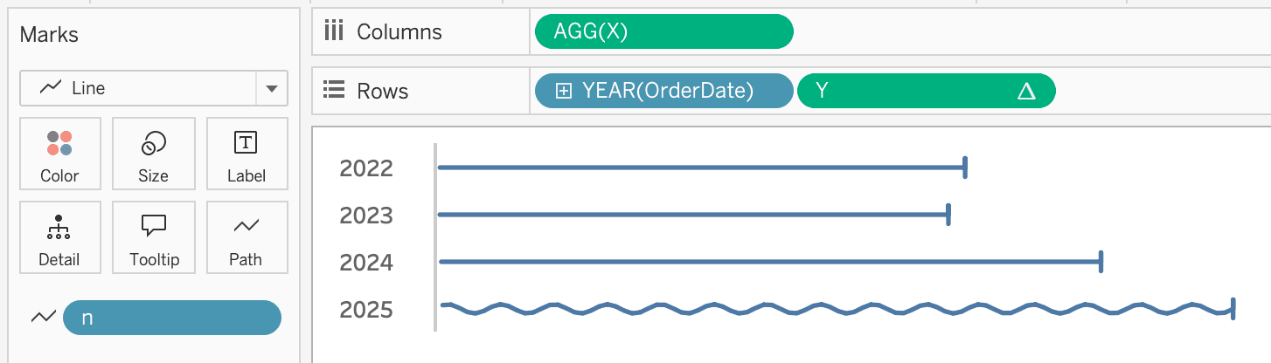
Task: Click the 2025 year row header
Action: tap(366, 310)
